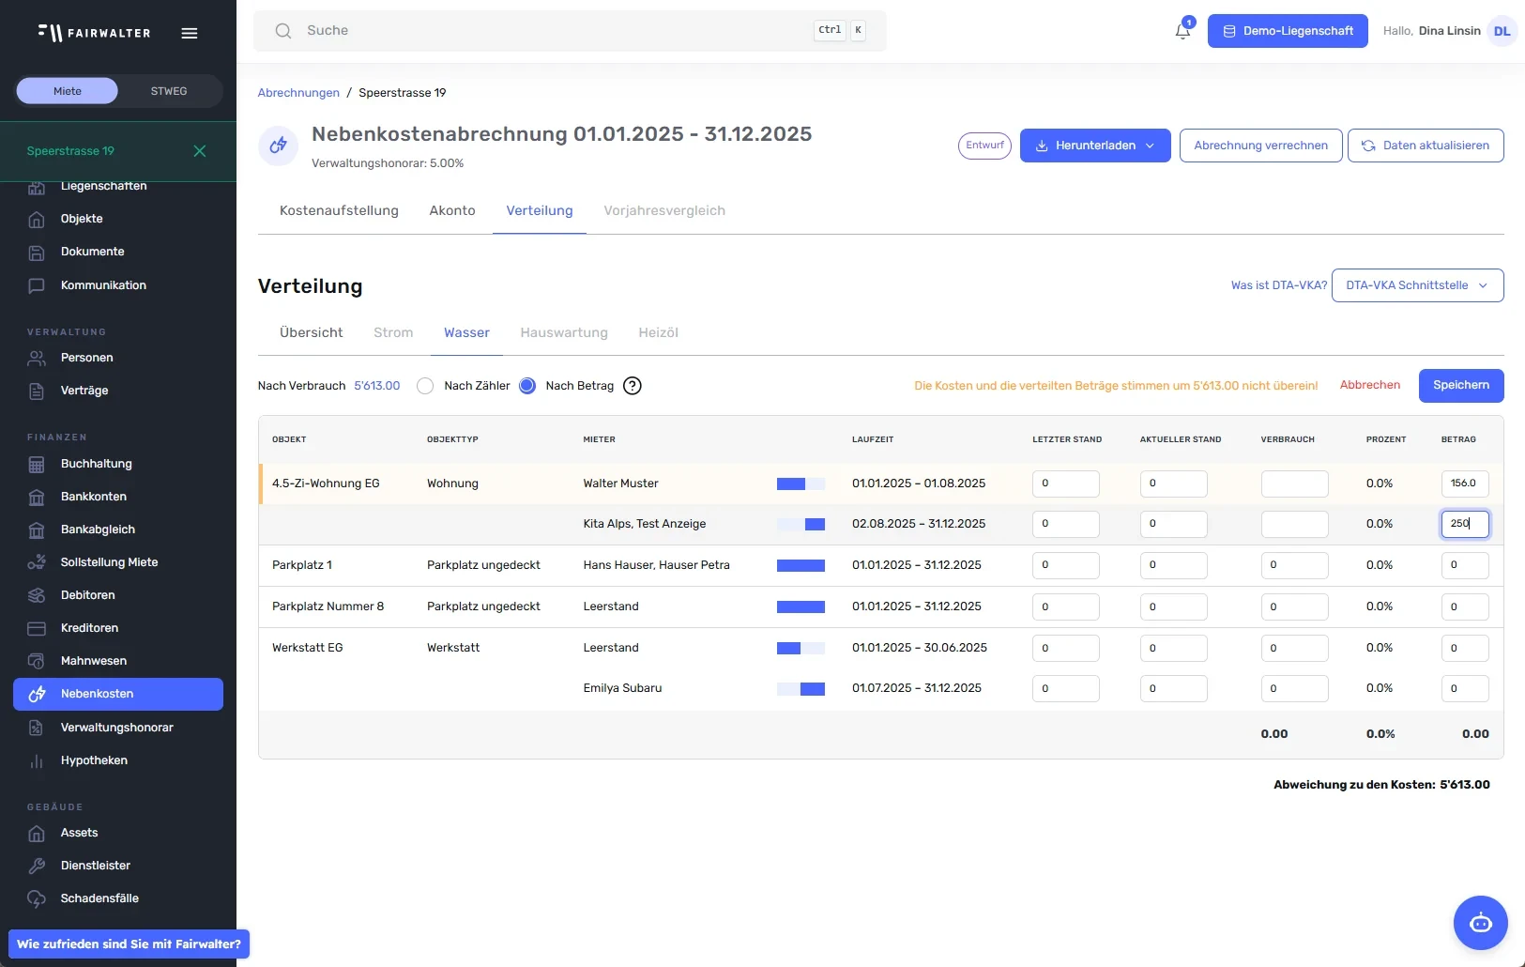Click the Objekte house icon
This screenshot has width=1525, height=967.
click(37, 220)
